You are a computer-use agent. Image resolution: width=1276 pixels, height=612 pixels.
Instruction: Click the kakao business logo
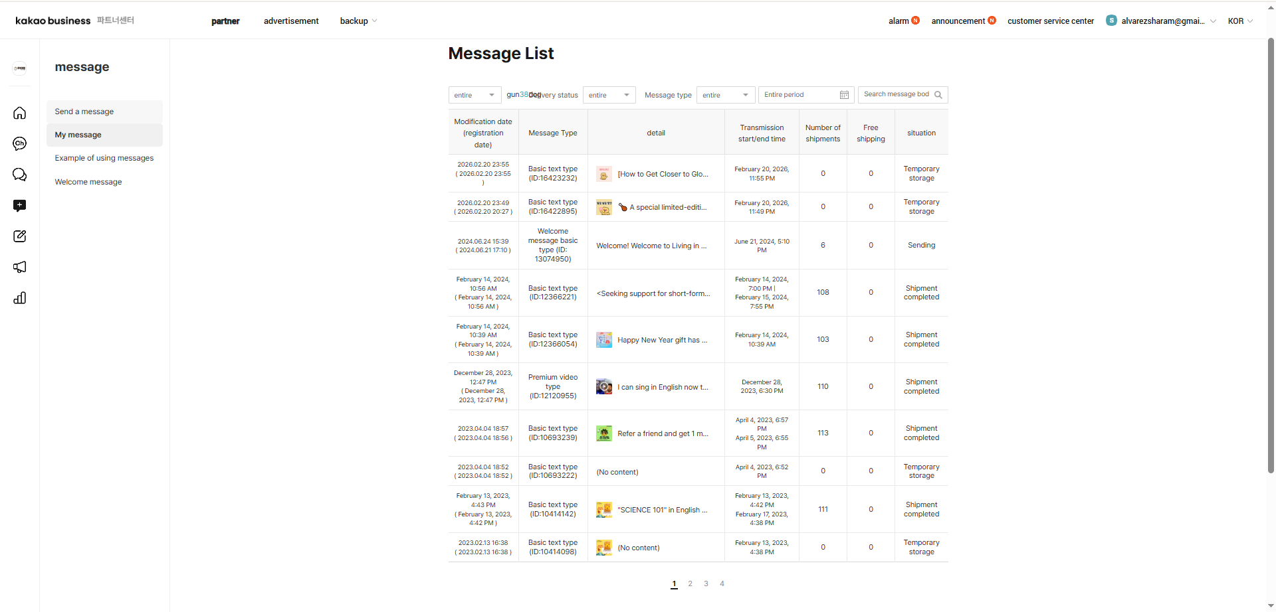(x=53, y=21)
